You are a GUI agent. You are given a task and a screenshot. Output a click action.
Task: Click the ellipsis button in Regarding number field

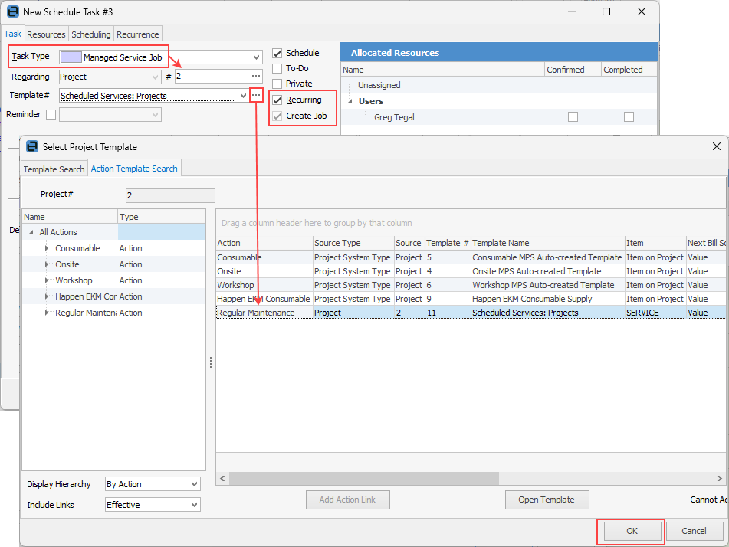tap(256, 77)
